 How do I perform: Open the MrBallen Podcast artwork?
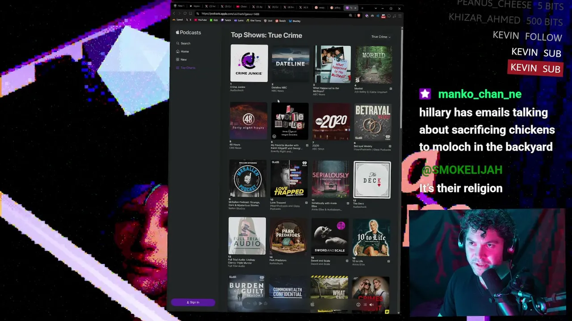click(x=248, y=179)
